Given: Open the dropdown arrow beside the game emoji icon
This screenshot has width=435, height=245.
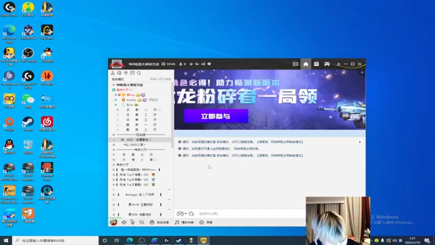Looking at the screenshot, I should coord(185,213).
